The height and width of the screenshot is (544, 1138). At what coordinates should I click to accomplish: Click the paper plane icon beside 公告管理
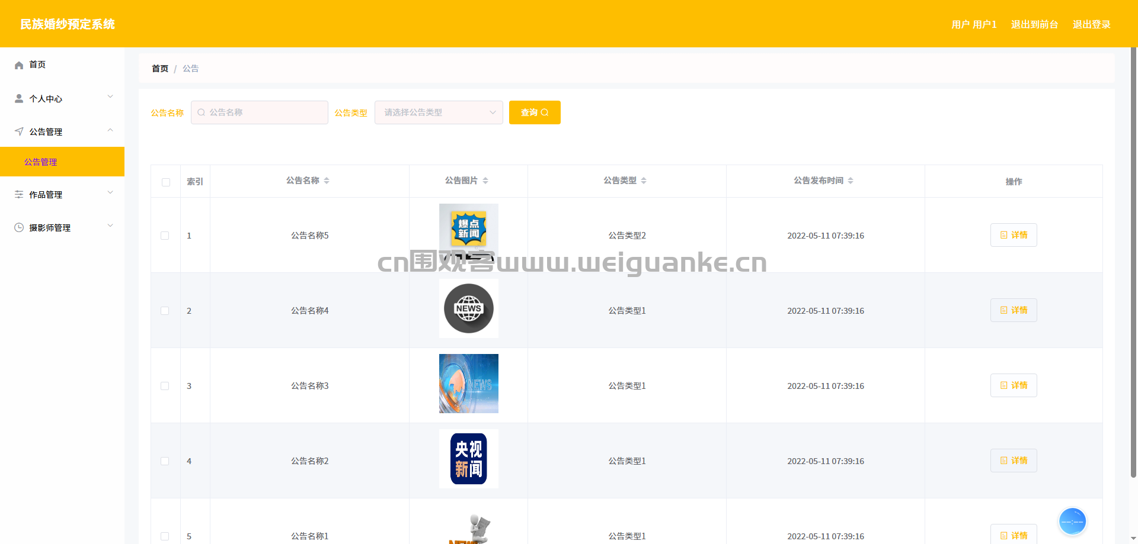(19, 131)
